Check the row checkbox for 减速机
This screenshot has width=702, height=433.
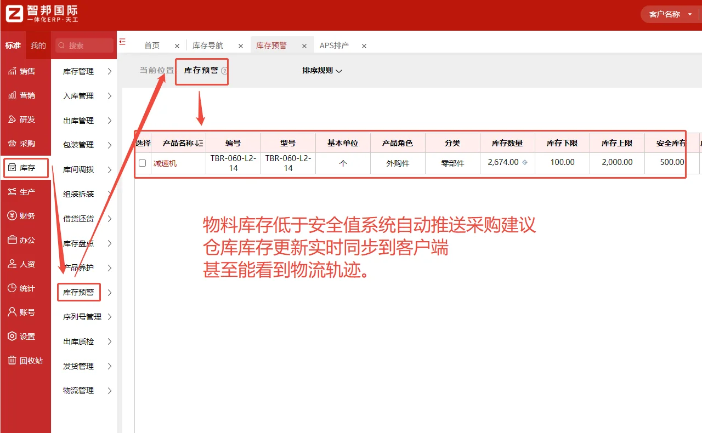(142, 163)
